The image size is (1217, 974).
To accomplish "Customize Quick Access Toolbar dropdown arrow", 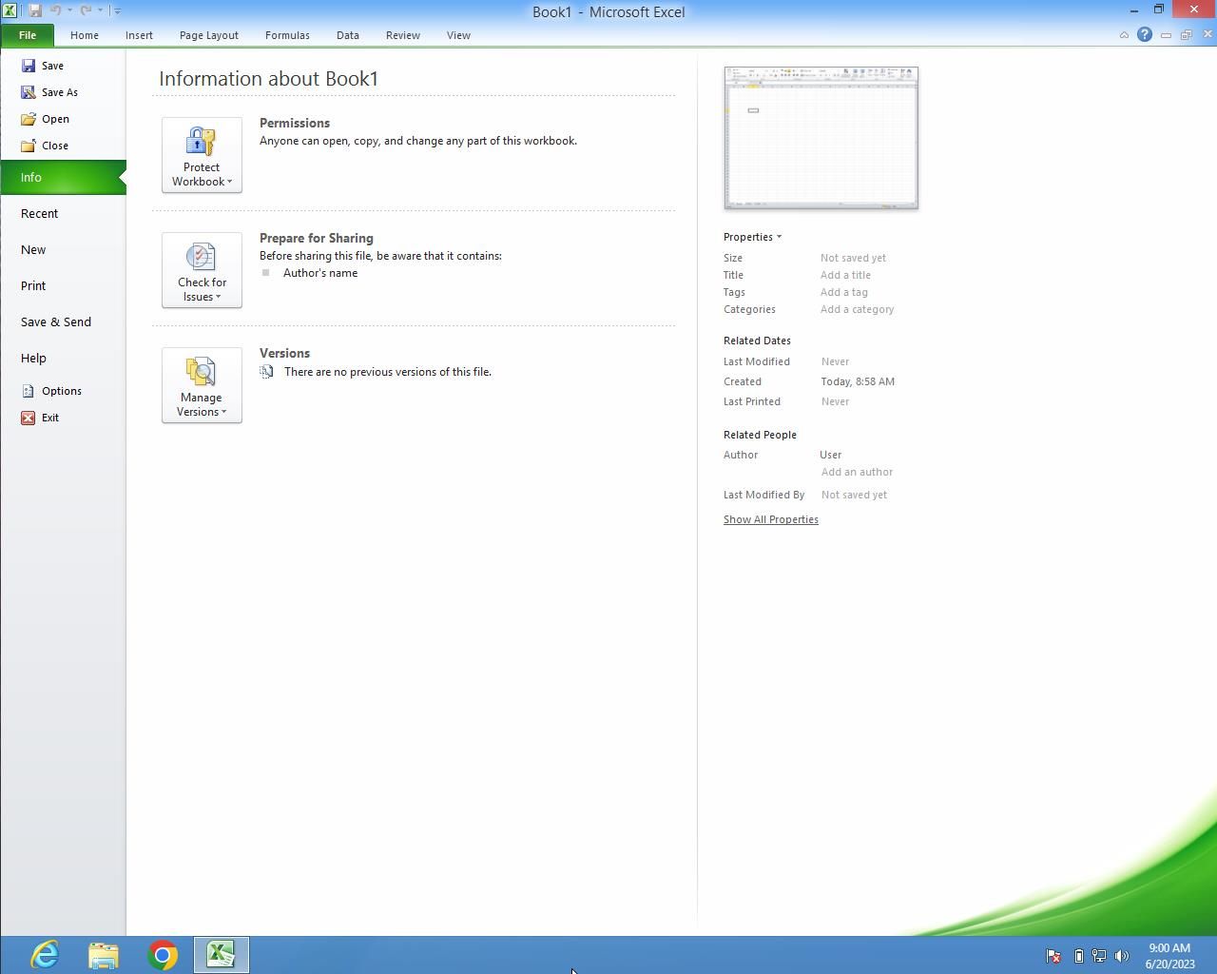I will (x=117, y=10).
